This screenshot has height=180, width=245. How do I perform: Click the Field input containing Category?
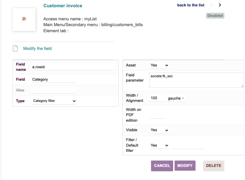53,79
